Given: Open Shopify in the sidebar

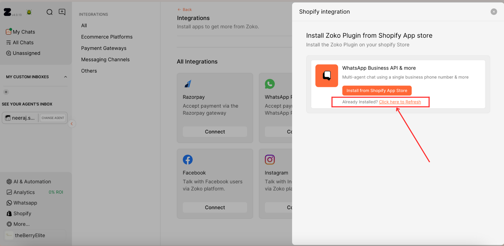Looking at the screenshot, I should coord(19,213).
